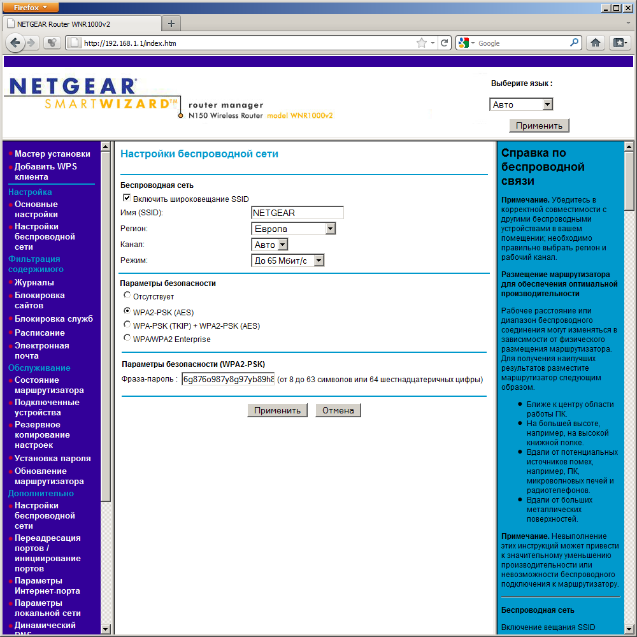This screenshot has height=637, width=637.
Task: Open Параметры локальной сети link
Action: click(48, 608)
